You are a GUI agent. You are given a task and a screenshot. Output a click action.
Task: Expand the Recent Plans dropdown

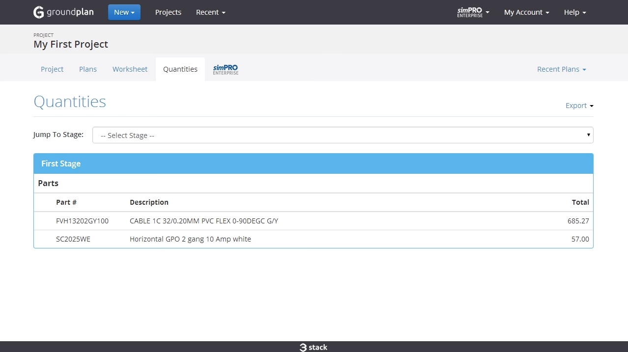tap(561, 69)
